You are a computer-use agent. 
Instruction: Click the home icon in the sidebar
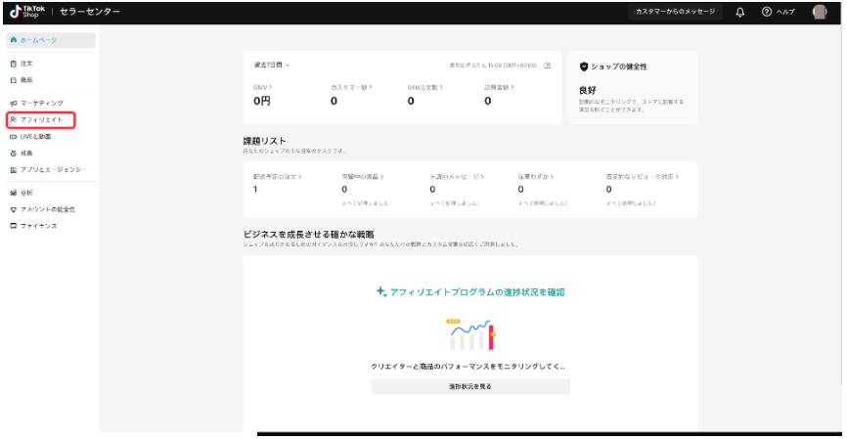14,40
